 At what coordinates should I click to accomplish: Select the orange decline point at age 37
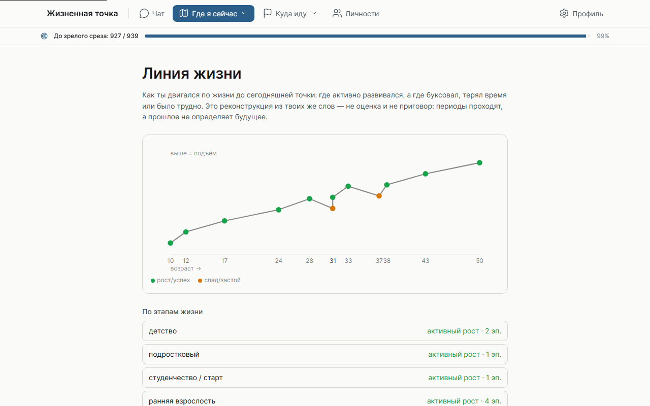[379, 196]
